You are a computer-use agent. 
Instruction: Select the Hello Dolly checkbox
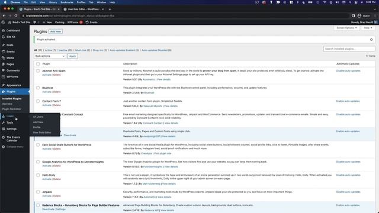click(38, 175)
